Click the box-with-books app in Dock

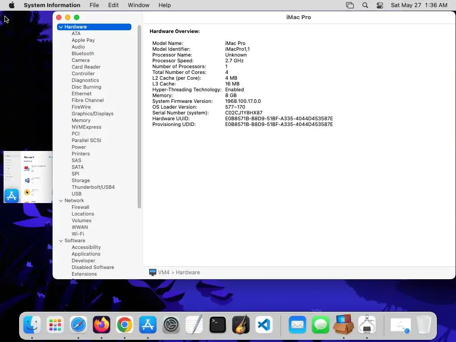pos(344,325)
